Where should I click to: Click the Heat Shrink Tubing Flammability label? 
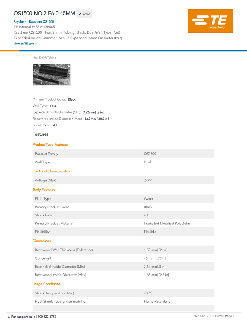[x=60, y=302]
